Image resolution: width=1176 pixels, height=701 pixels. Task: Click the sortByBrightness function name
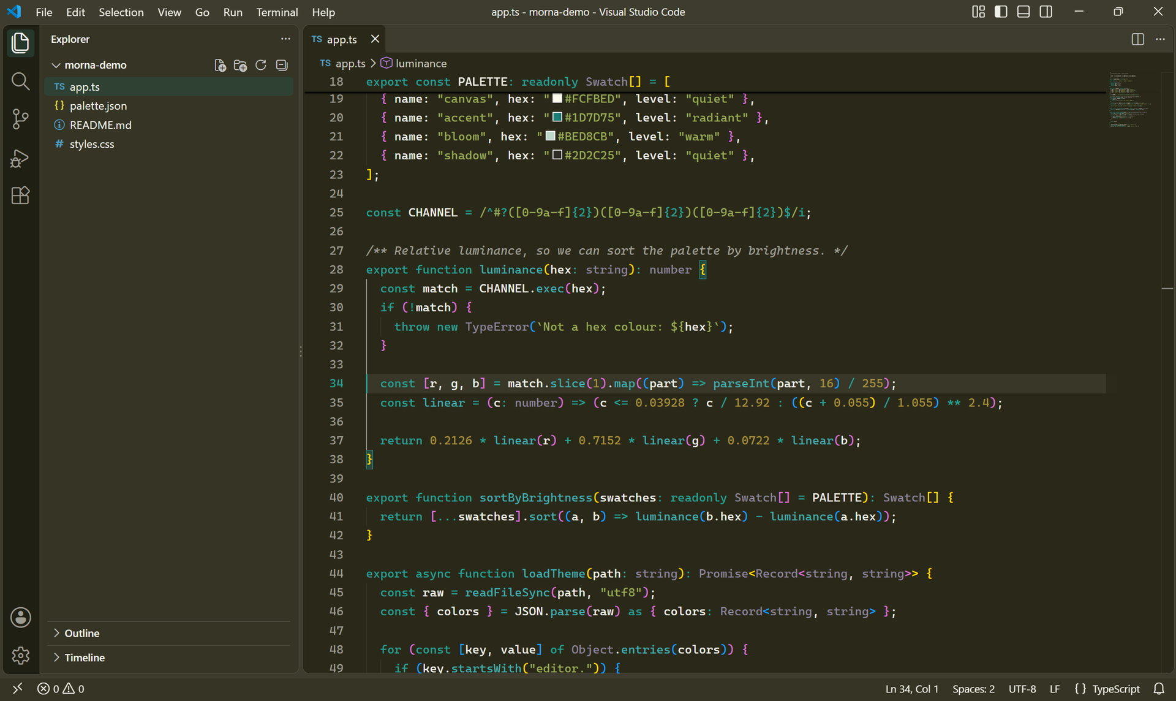coord(536,498)
